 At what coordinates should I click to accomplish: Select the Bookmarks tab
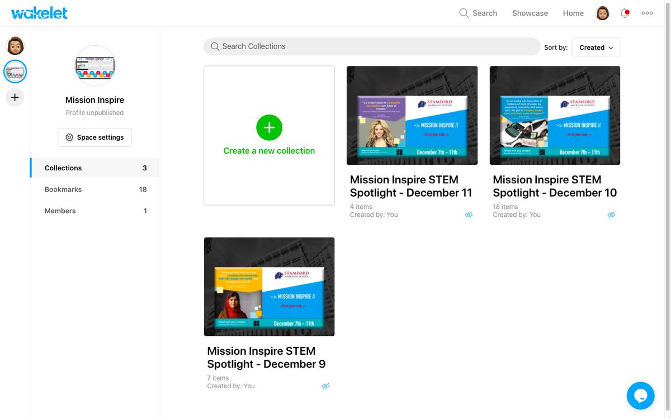click(x=95, y=189)
